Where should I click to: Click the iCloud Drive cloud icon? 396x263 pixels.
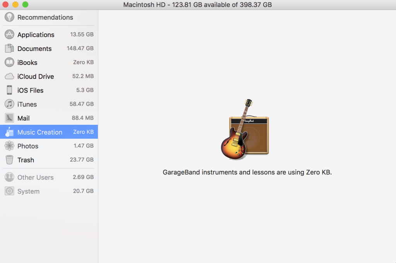9,76
